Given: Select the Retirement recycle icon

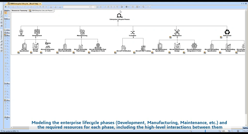Looking at the screenshot, I should click(227, 32).
